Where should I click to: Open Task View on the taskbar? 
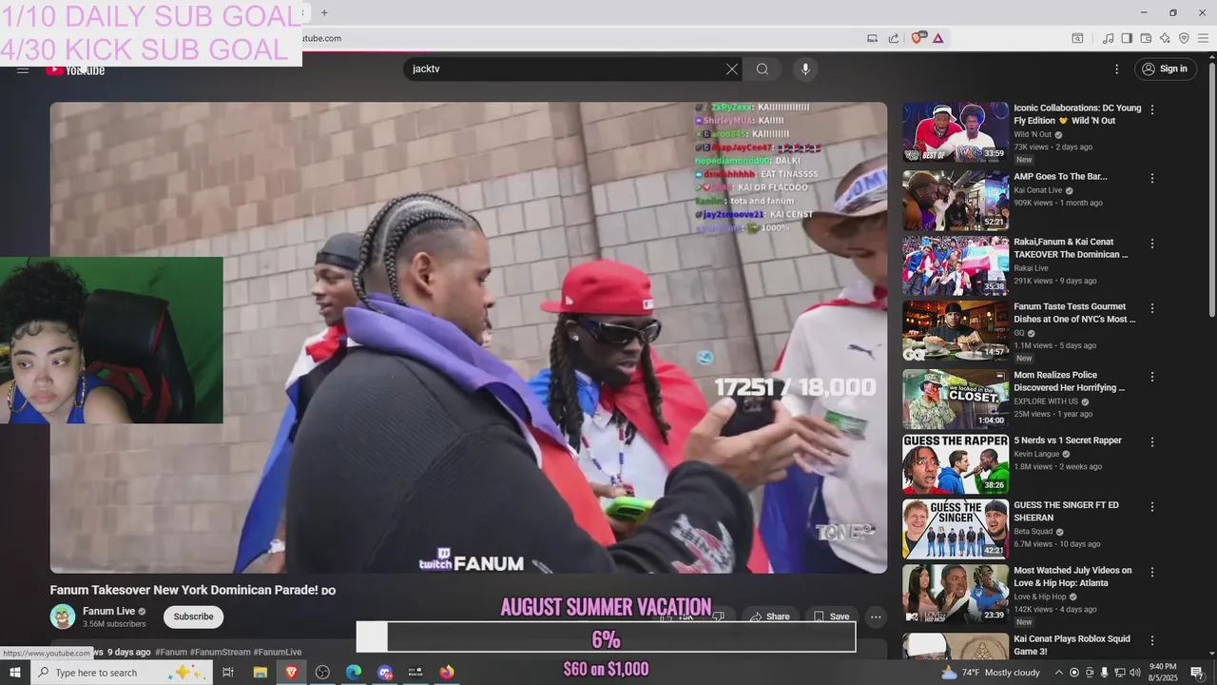[x=228, y=673]
